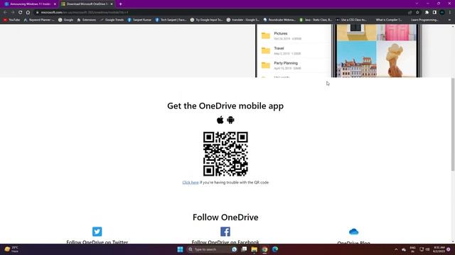Open the Google bookmark

(66, 20)
